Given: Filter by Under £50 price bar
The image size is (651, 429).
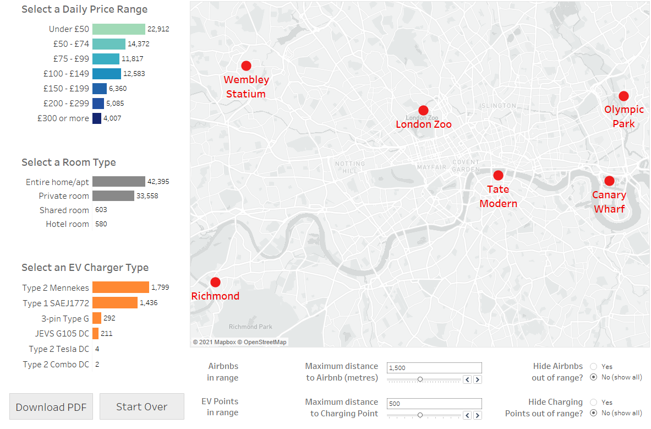Looking at the screenshot, I should click(x=118, y=29).
